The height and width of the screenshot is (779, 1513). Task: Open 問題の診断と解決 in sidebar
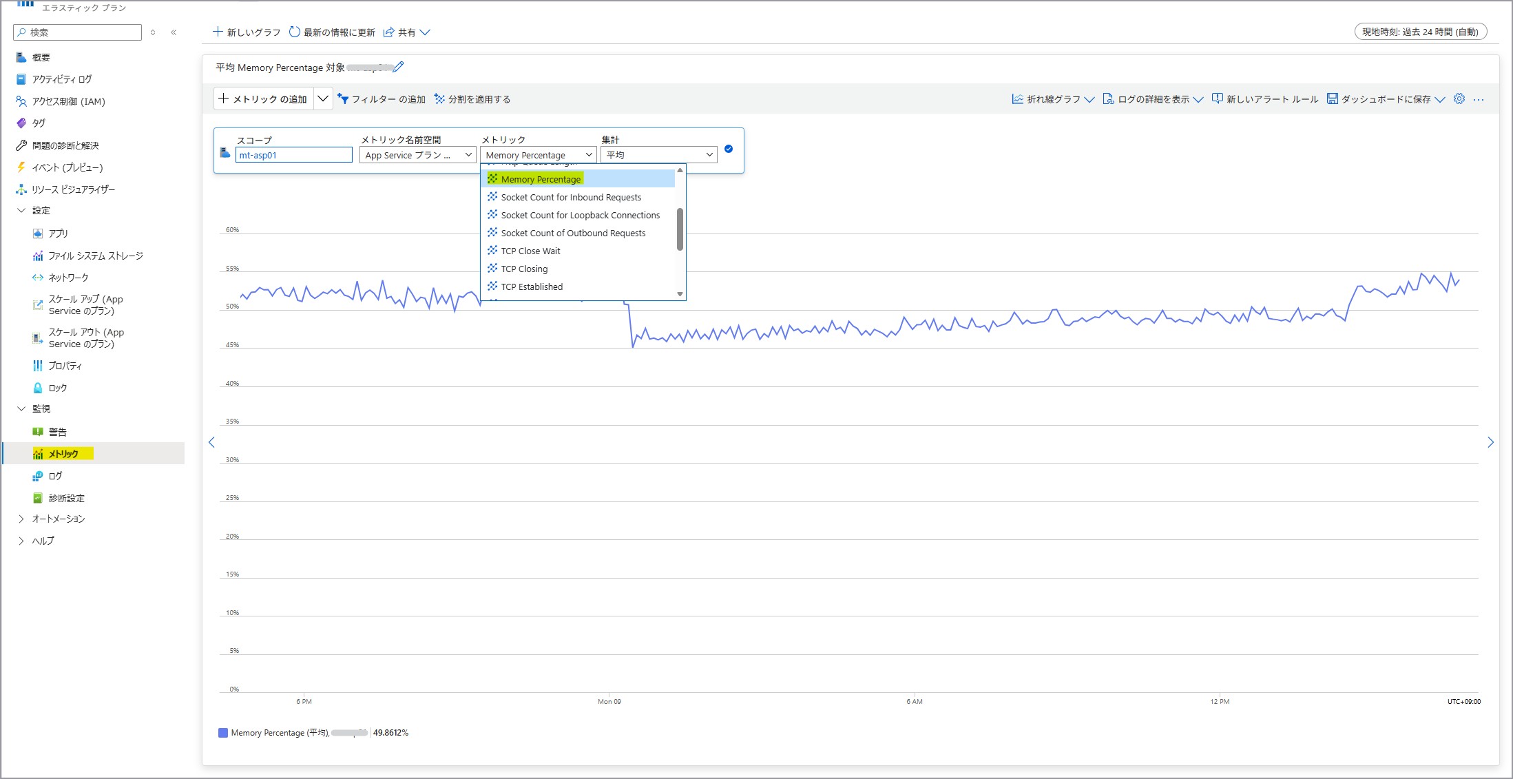(x=65, y=145)
